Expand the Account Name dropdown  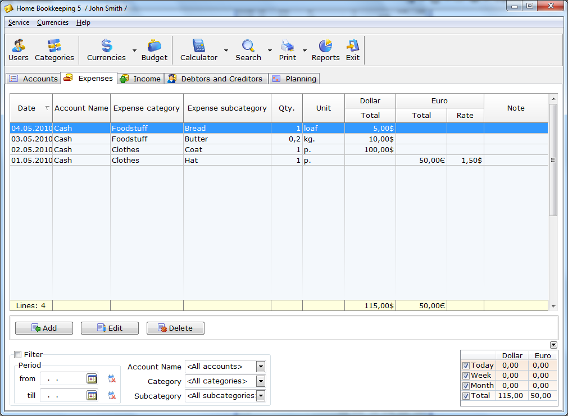260,367
